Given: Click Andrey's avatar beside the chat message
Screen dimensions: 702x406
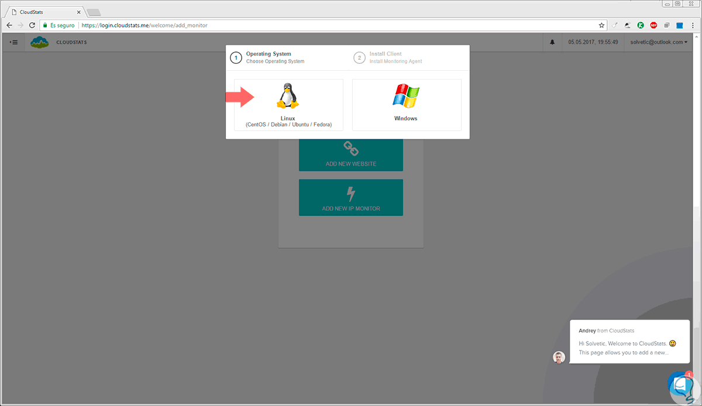Looking at the screenshot, I should (559, 357).
